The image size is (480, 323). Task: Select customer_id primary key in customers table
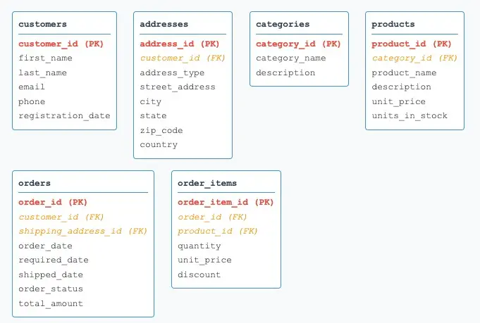tap(61, 44)
